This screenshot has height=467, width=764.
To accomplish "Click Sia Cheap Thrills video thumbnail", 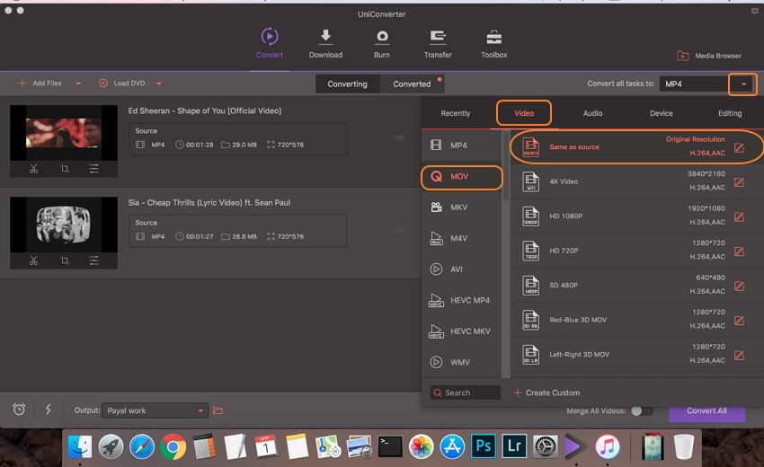I will (x=64, y=225).
